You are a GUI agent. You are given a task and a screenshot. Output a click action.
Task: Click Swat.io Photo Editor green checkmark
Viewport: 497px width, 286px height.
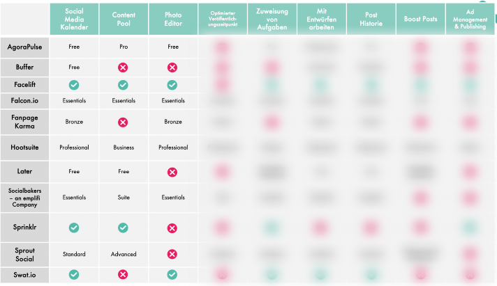click(x=172, y=275)
